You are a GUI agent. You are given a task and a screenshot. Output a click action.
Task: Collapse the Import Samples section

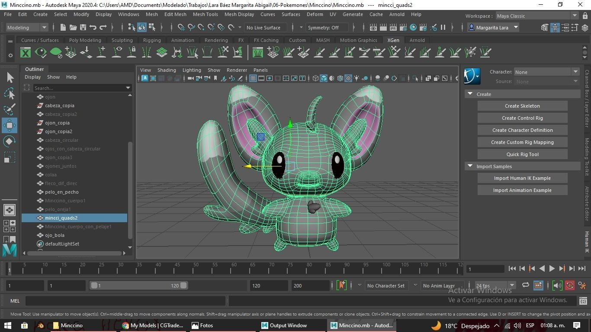[x=470, y=166]
